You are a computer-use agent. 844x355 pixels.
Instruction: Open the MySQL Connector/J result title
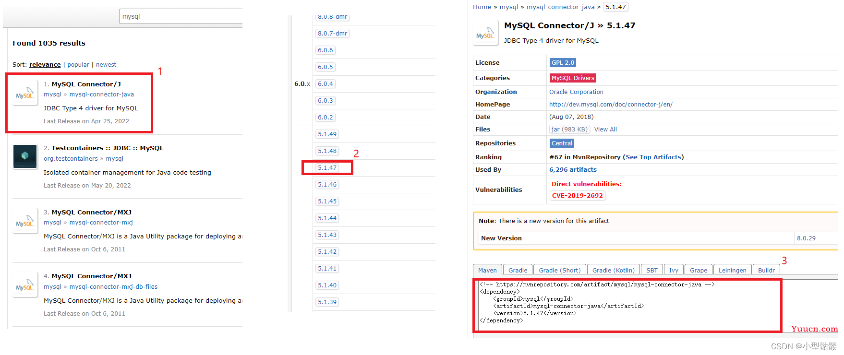pos(86,84)
